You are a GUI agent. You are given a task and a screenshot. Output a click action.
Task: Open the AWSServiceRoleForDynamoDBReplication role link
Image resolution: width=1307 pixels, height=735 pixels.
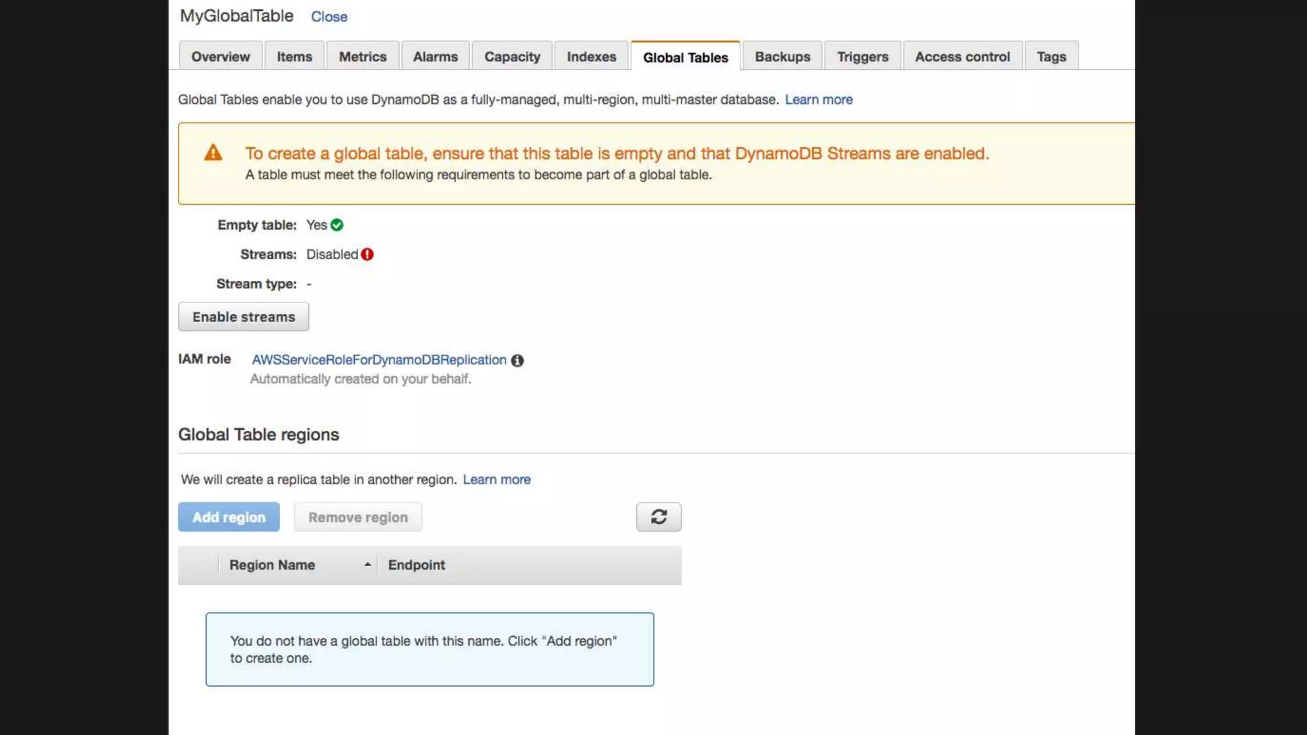[379, 360]
